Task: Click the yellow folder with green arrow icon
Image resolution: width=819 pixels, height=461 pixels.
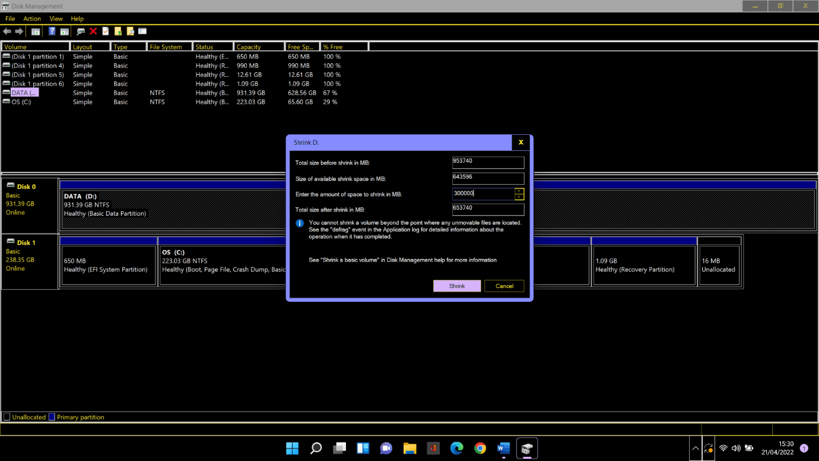Action: (118, 31)
